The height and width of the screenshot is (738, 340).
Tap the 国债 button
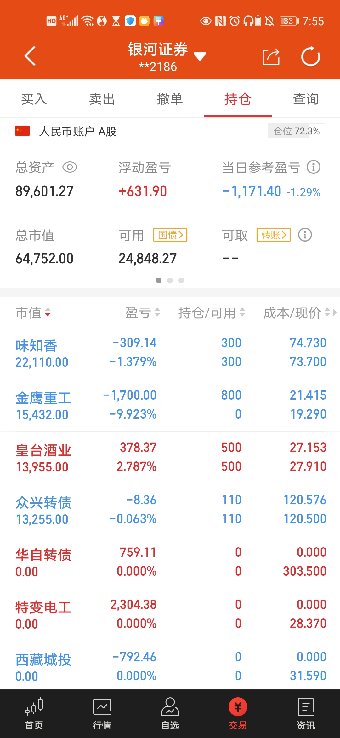(x=170, y=235)
